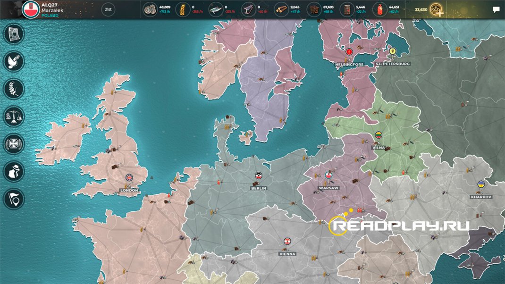
Task: Click the iron beam resource icon
Action: pyautogui.click(x=249, y=9)
